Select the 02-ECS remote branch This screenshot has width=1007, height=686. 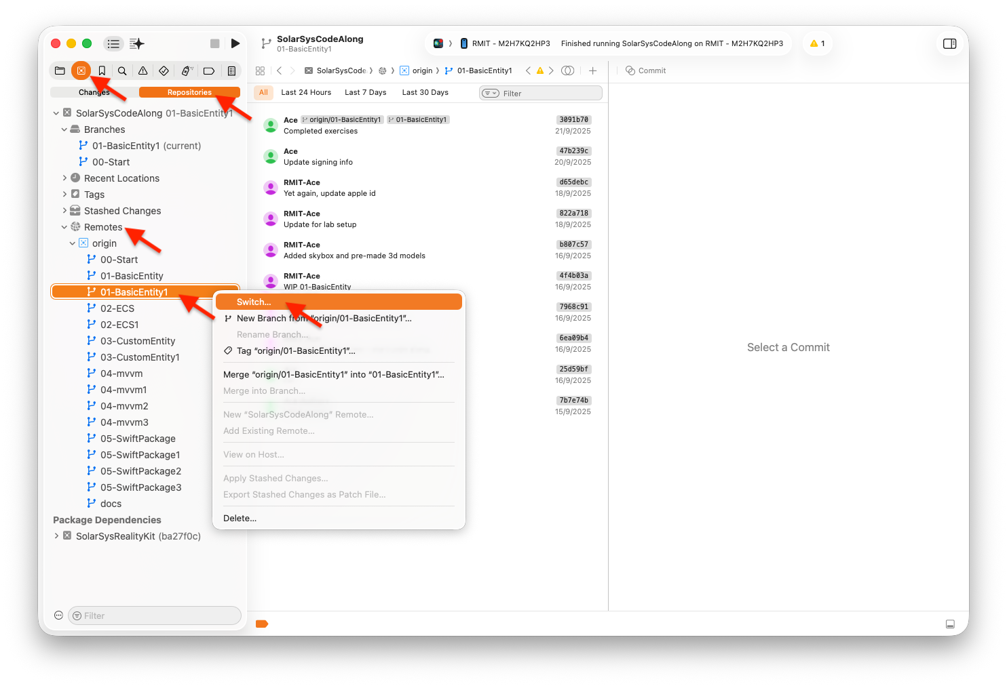117,308
